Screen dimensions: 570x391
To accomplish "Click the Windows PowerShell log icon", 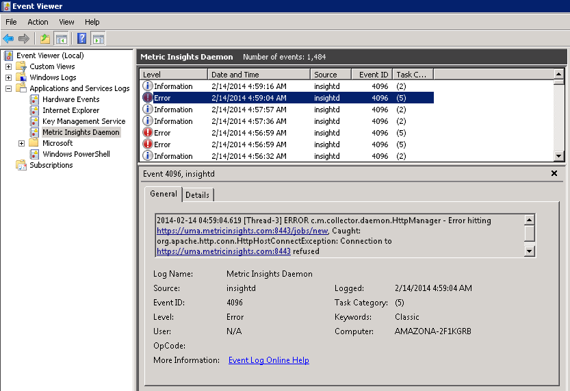I will click(x=34, y=154).
